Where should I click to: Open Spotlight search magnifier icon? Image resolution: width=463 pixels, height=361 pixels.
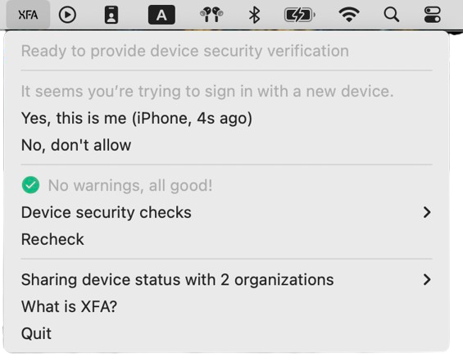tap(391, 15)
